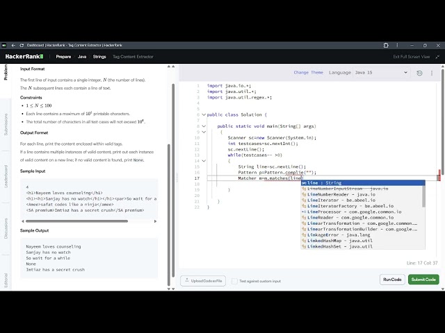Click the HackerRank logo
This screenshot has width=445, height=333.
click(x=24, y=57)
